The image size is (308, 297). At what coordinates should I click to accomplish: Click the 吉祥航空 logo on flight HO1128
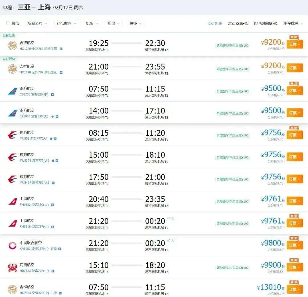tap(12, 69)
